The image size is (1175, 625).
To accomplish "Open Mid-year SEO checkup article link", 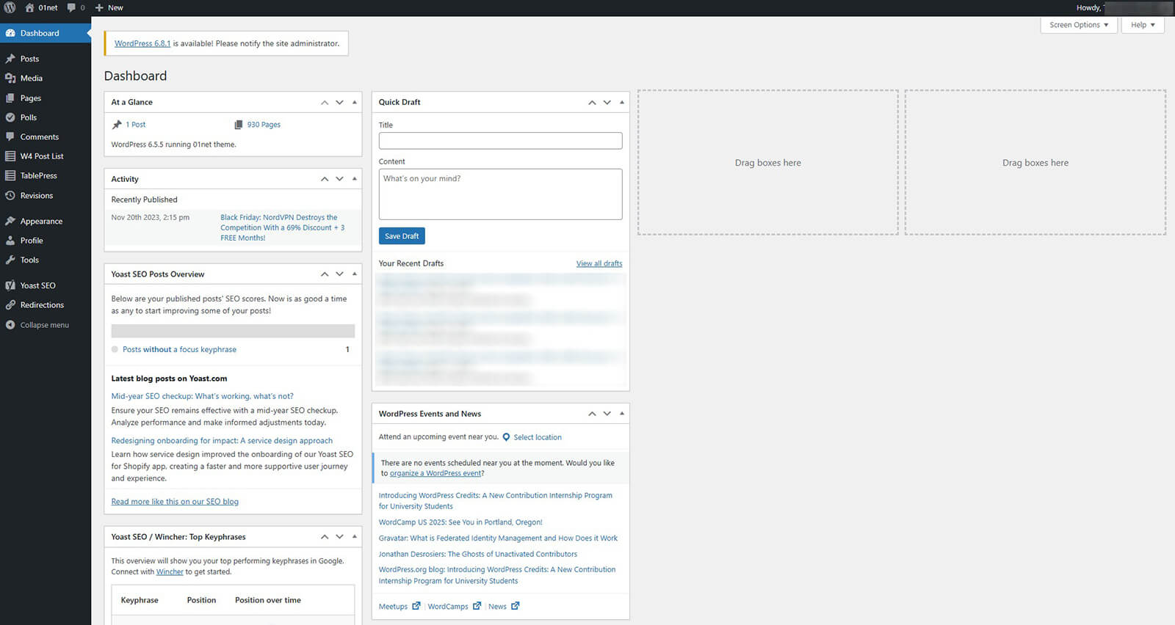I will (x=202, y=396).
